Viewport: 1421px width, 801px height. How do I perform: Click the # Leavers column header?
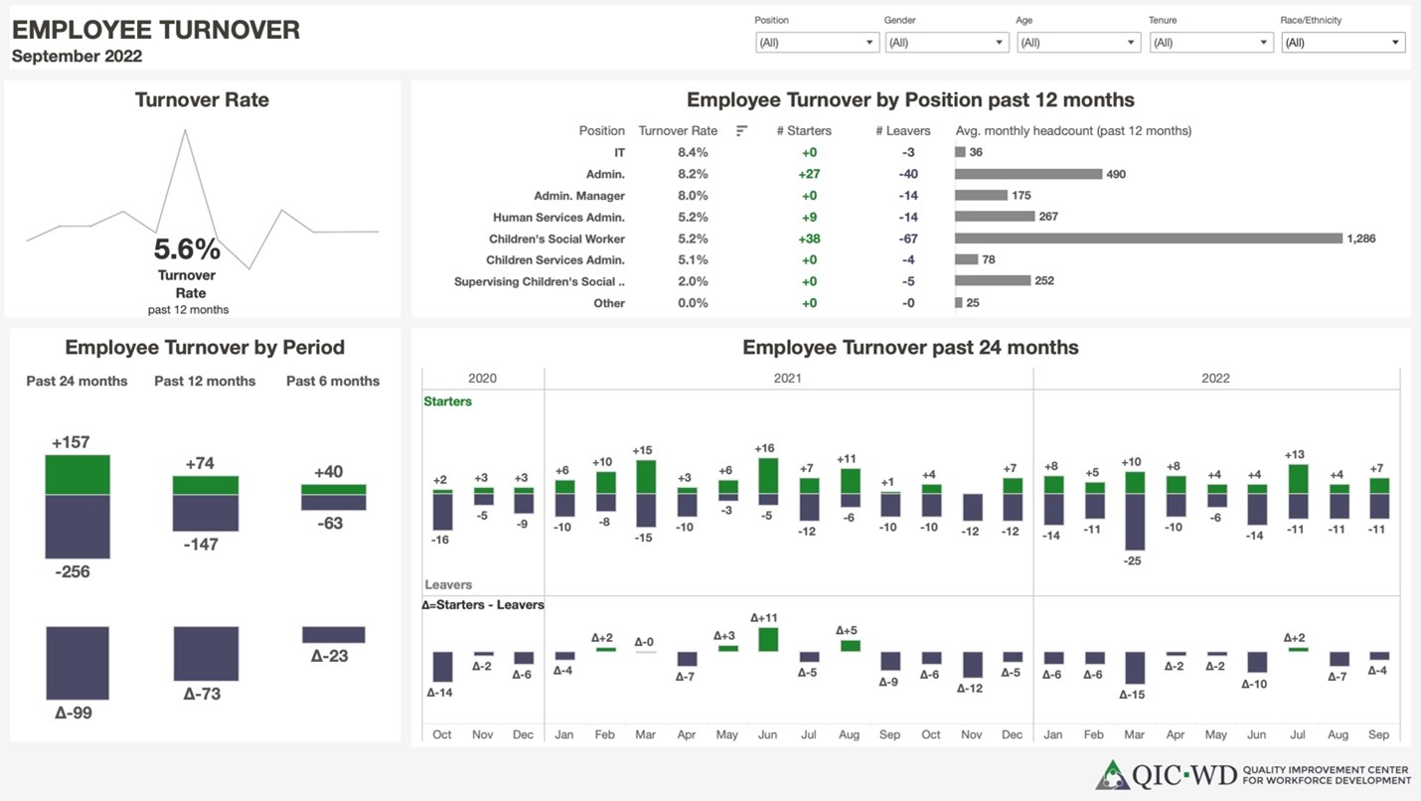pos(903,130)
